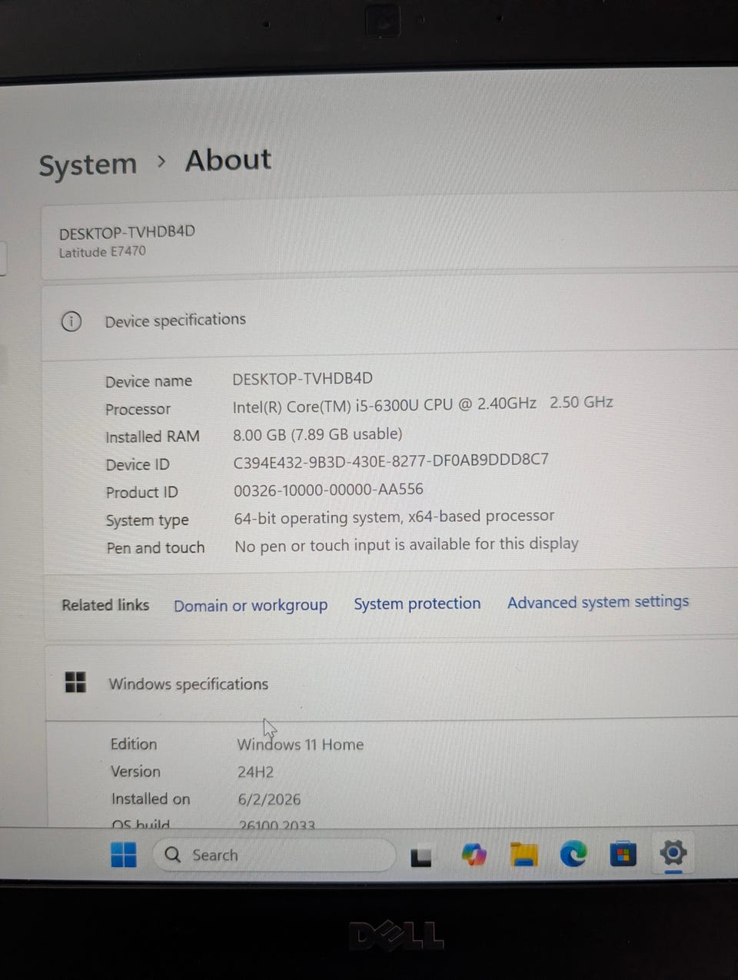Click the Windows specifications logo icon
This screenshot has height=980, width=738.
click(x=75, y=682)
